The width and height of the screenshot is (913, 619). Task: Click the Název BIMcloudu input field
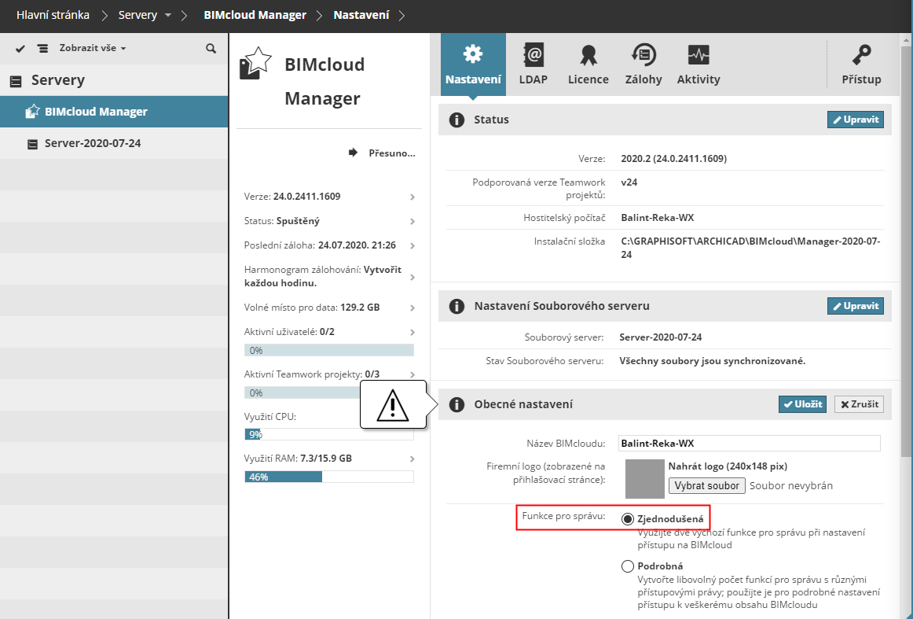pyautogui.click(x=749, y=443)
